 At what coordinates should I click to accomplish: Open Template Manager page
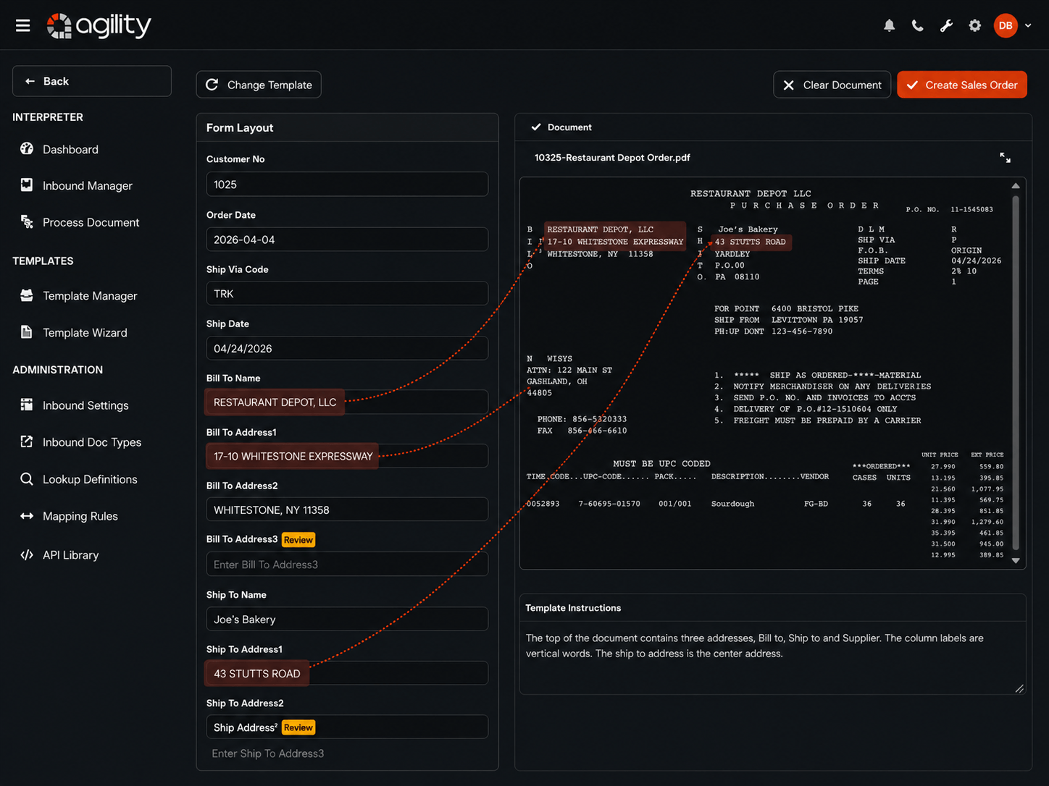click(x=90, y=296)
